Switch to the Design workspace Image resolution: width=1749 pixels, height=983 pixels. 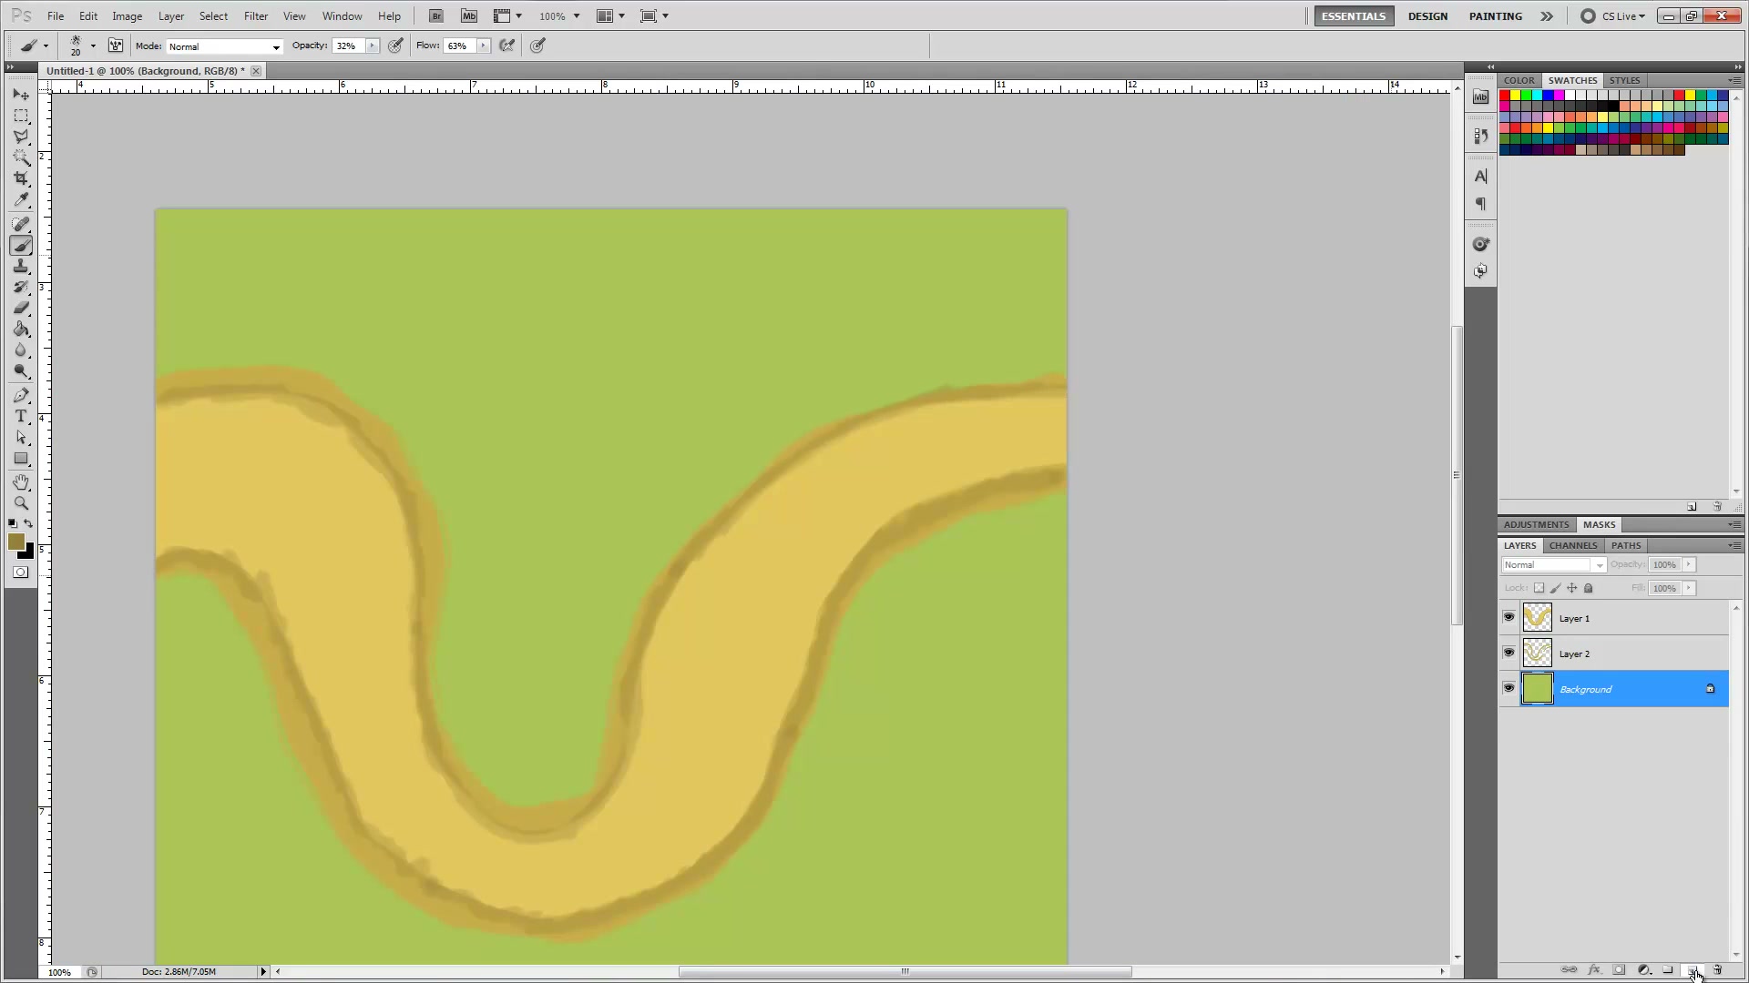click(x=1427, y=16)
